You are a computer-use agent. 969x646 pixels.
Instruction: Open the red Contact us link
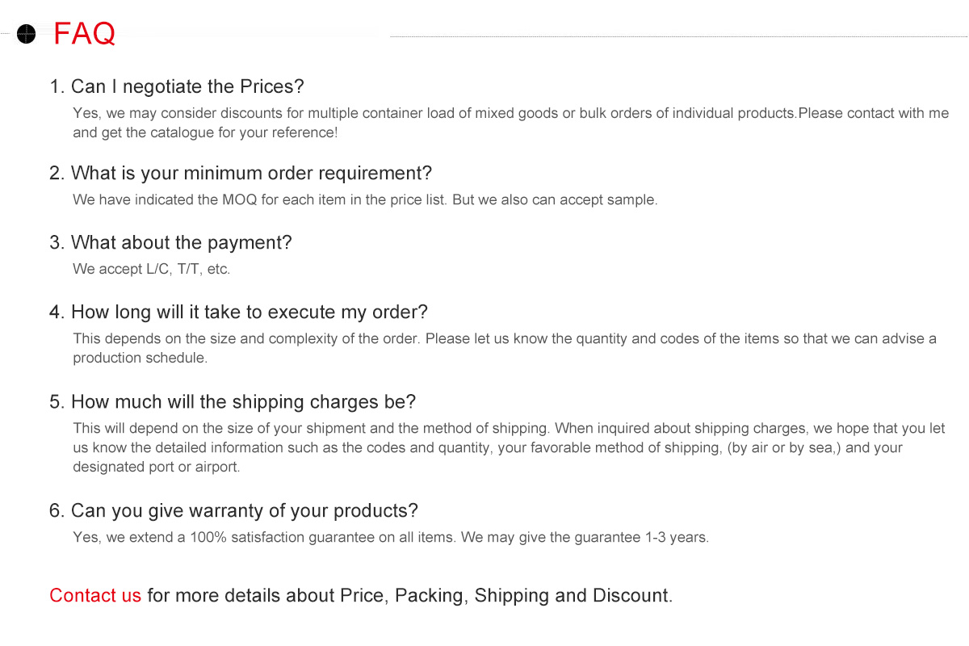(x=95, y=595)
